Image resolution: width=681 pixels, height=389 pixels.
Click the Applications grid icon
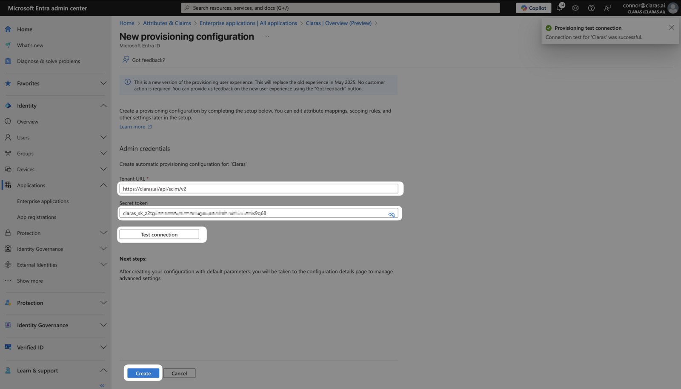(x=8, y=185)
